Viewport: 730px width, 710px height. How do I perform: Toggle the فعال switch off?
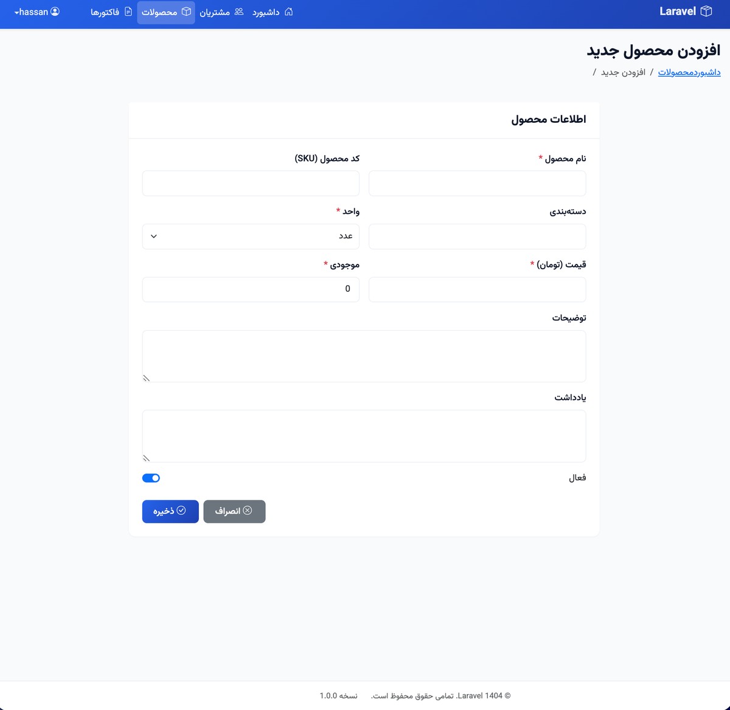151,478
